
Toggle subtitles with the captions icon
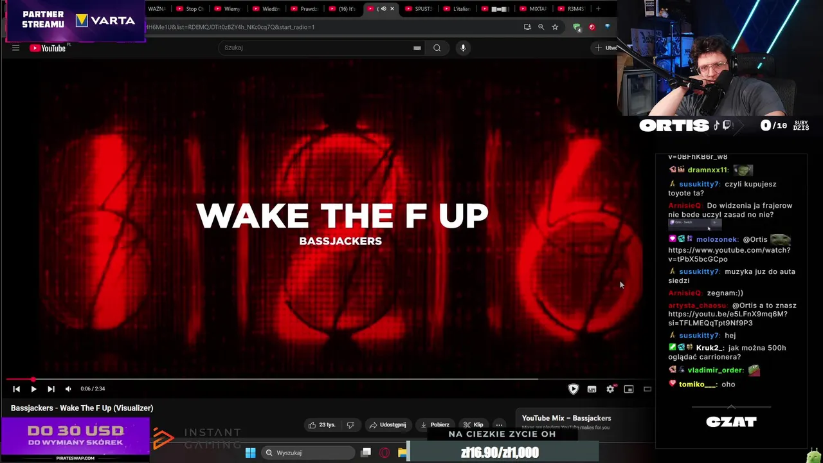(592, 389)
